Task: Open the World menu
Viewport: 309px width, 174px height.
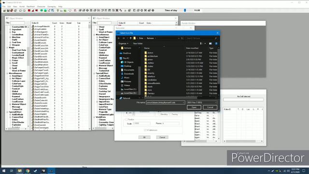Action: pos(22,6)
